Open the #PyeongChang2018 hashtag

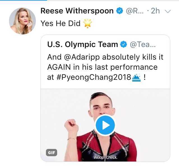coord(94,78)
